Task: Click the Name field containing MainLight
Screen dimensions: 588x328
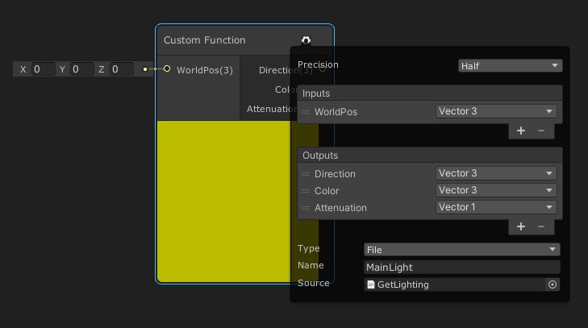Action: [461, 268]
